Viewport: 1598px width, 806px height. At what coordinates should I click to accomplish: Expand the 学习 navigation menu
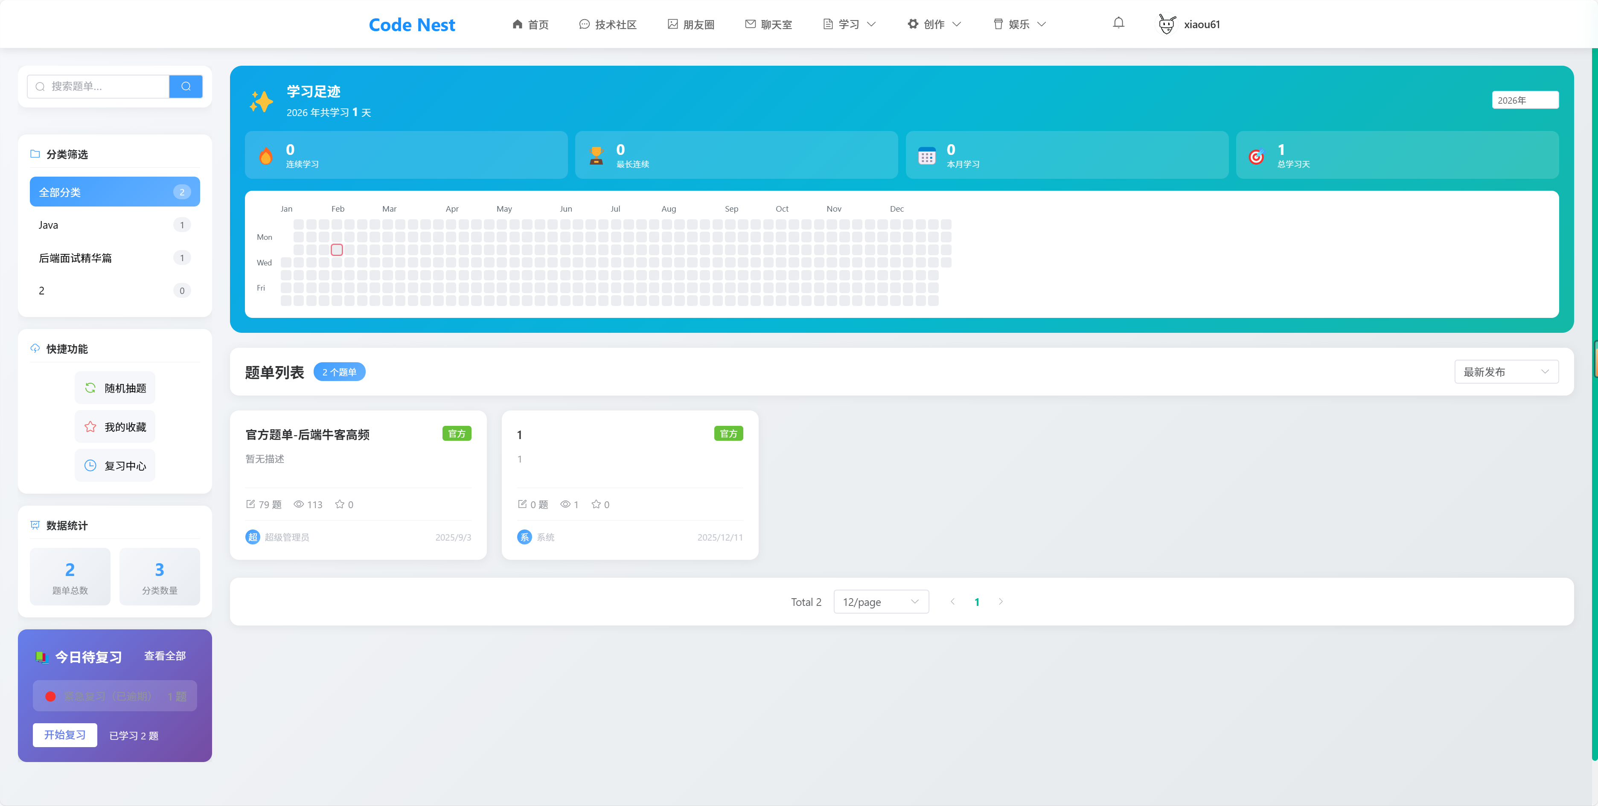[849, 24]
